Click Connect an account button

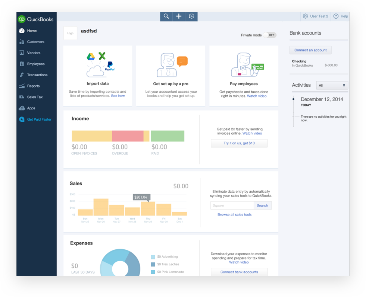tap(310, 50)
